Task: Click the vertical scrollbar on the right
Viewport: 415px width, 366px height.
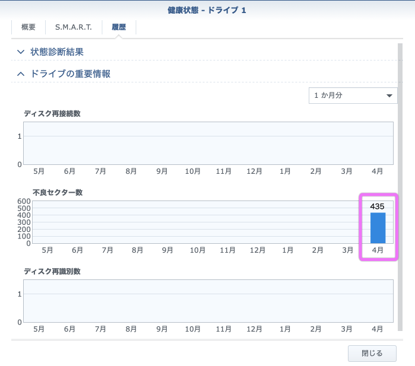Action: click(x=400, y=178)
